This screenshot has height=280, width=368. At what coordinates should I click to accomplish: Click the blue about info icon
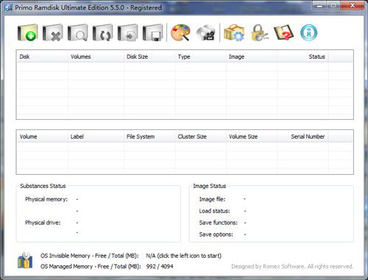[x=309, y=32]
